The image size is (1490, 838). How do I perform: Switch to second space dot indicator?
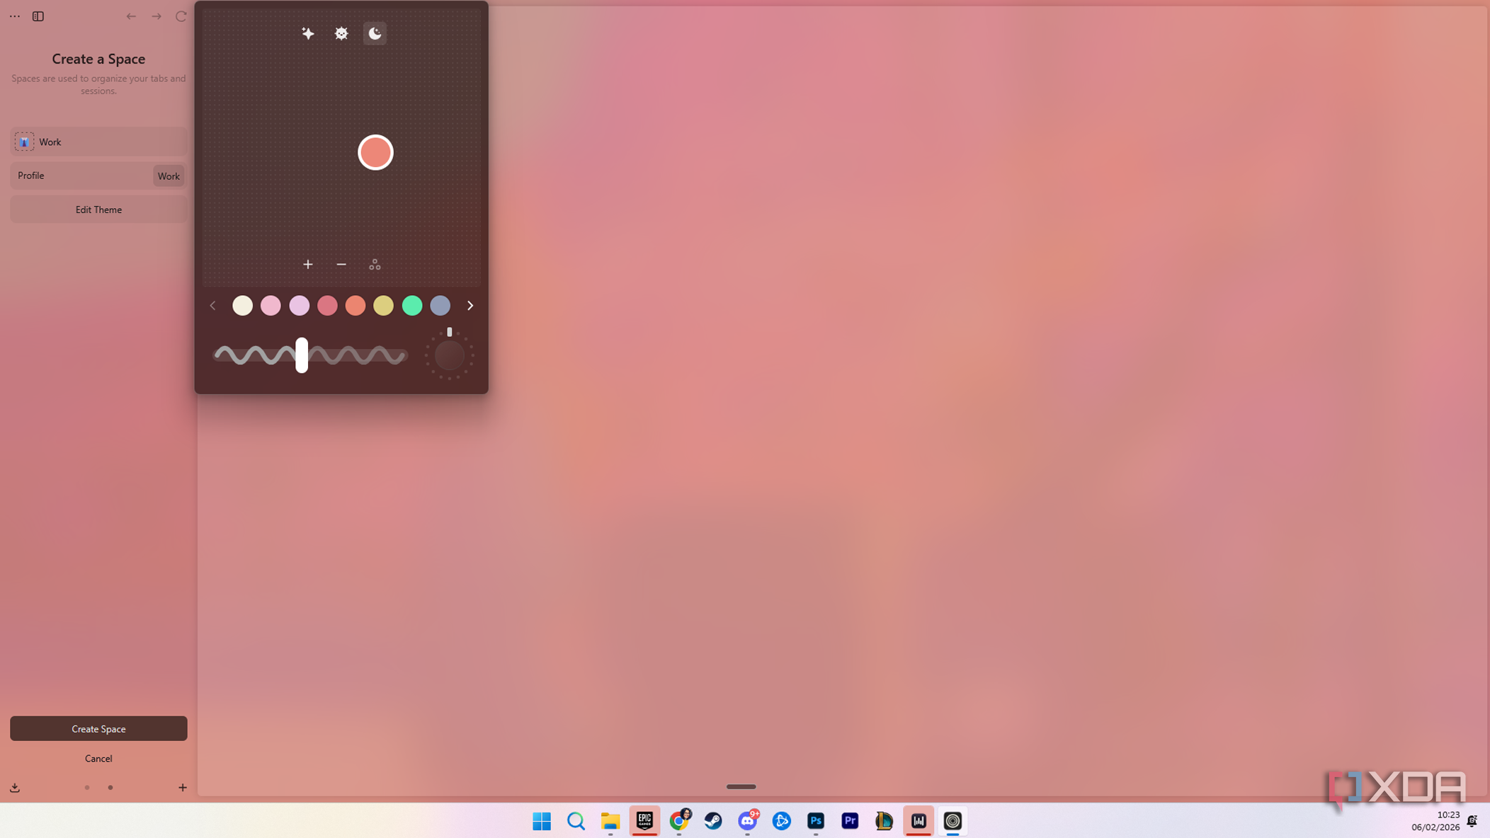click(110, 788)
